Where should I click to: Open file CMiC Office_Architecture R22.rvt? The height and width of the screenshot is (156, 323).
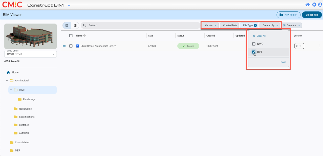click(x=99, y=46)
